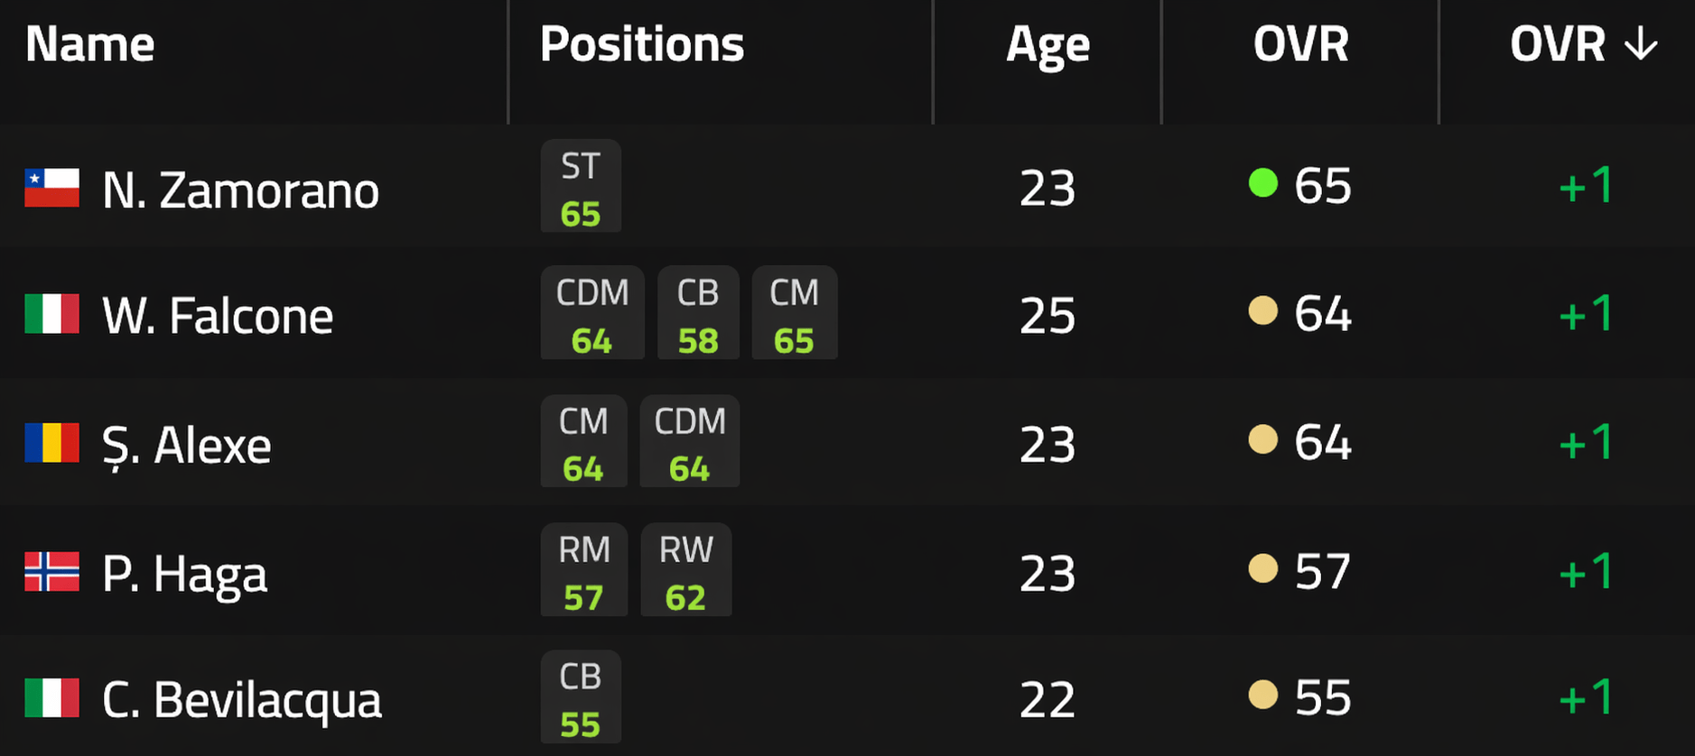Click C. Bevilacqua's +1 OVR change

(1586, 697)
